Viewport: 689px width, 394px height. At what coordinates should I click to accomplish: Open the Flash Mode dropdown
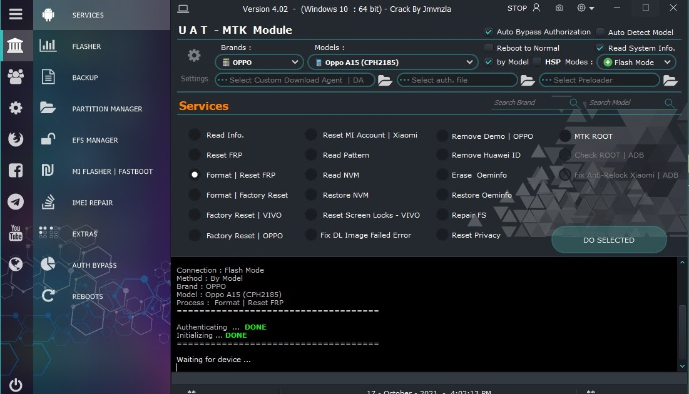point(636,63)
